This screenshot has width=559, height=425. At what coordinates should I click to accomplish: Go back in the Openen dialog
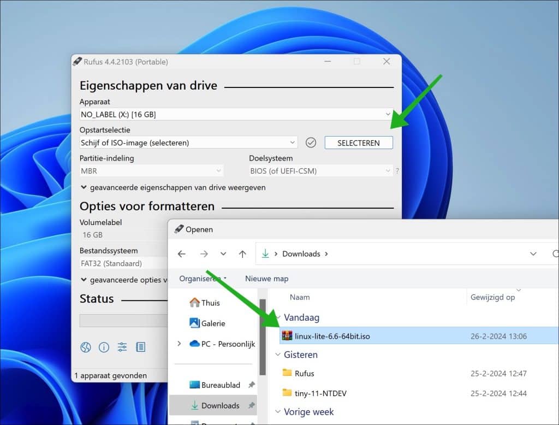(182, 253)
